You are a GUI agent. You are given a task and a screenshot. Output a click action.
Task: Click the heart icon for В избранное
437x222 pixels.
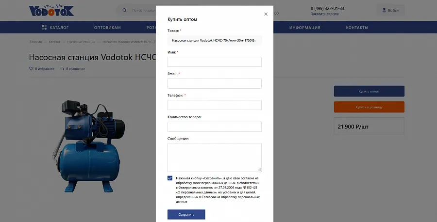tap(31, 68)
